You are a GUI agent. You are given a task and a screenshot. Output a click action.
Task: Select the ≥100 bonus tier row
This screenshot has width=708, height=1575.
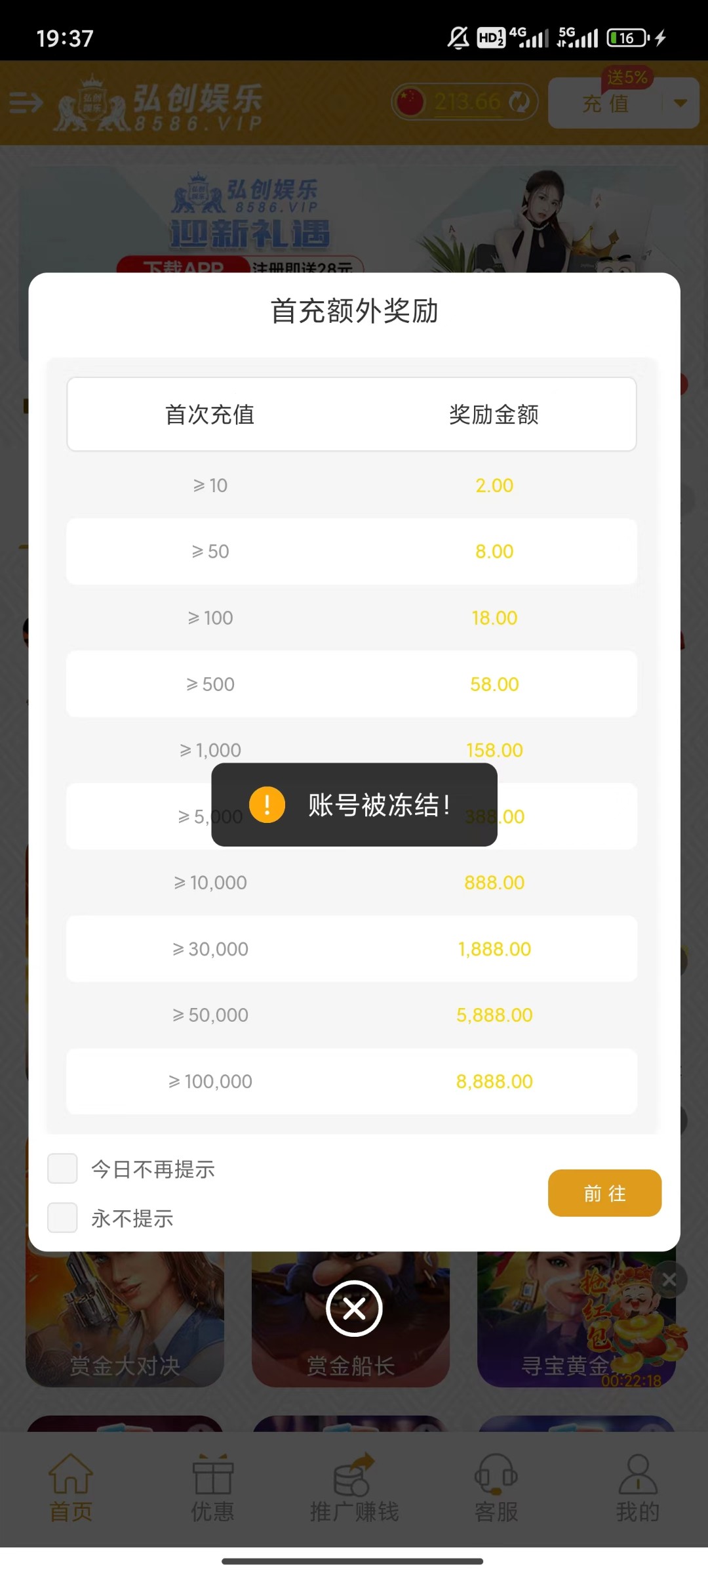[351, 618]
